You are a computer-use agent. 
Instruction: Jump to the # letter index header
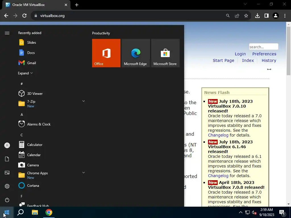pyautogui.click(x=22, y=84)
